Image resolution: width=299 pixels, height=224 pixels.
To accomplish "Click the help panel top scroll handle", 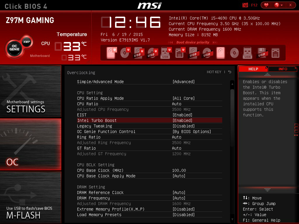I will tap(267, 74).
